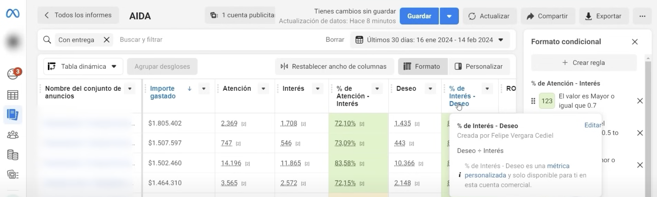Open the Últimos 30 días date range picker

pos(430,40)
